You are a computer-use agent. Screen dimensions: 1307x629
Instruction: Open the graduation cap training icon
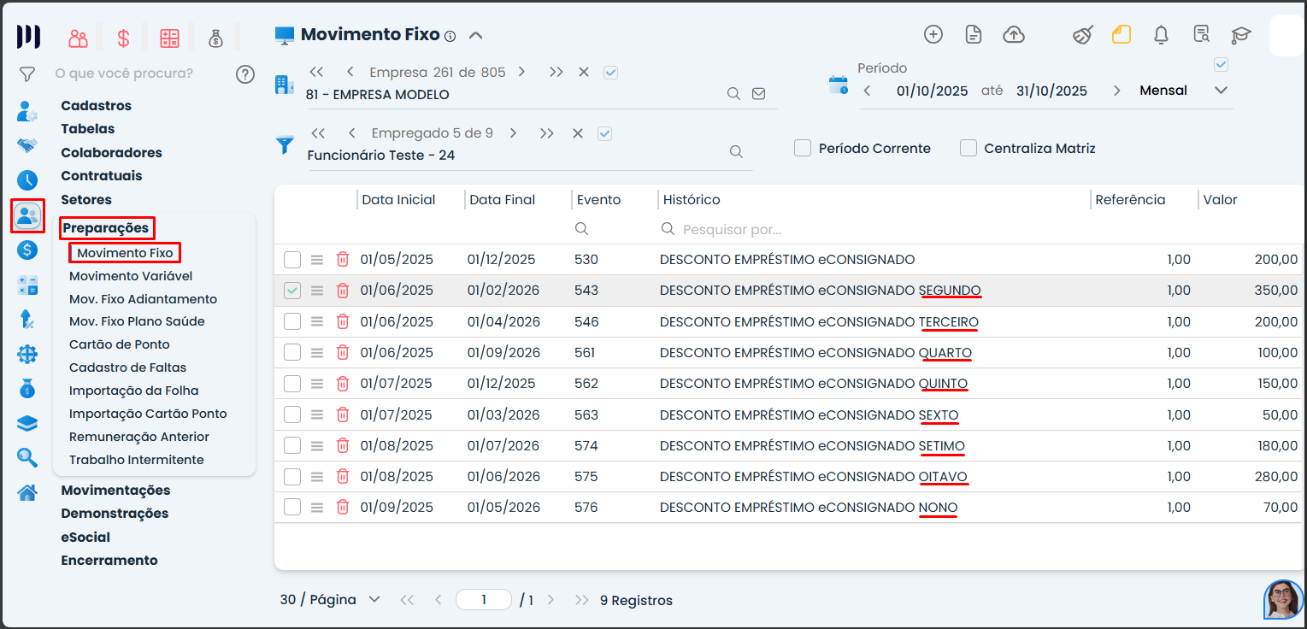click(1240, 34)
